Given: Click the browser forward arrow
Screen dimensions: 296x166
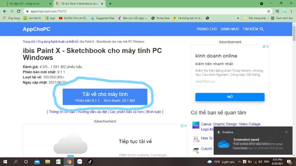Looking at the screenshot, I should (x=12, y=11).
